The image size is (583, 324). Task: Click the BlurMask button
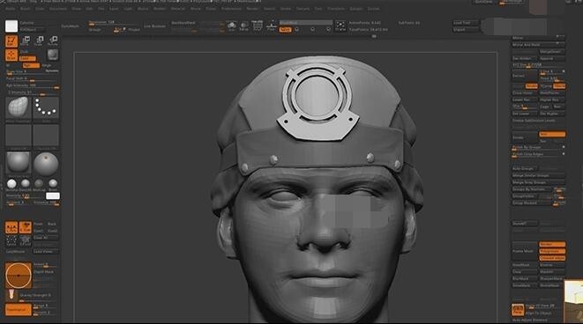click(x=524, y=278)
